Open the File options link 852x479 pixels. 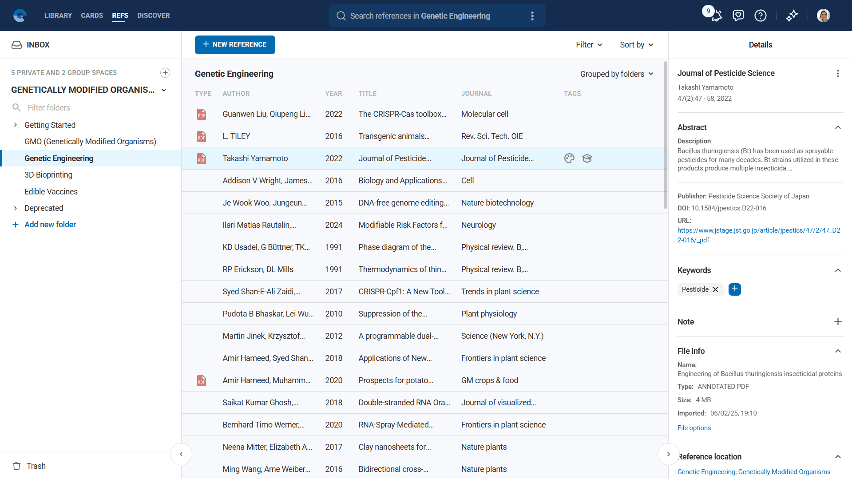point(694,428)
